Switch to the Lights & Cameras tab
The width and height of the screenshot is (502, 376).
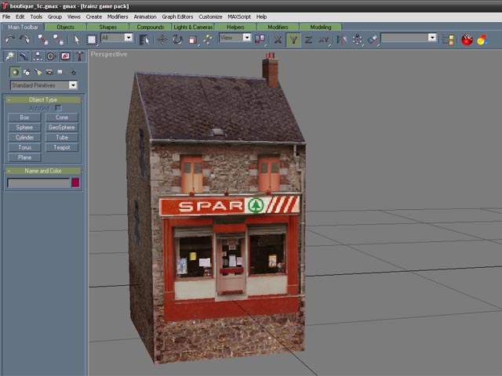click(193, 27)
